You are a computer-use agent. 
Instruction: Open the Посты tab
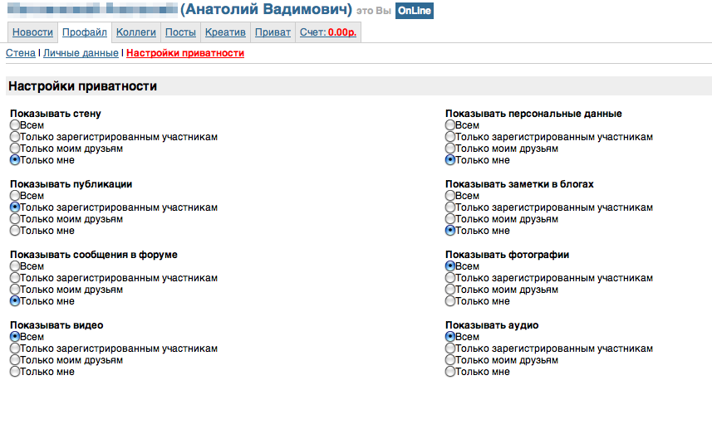click(180, 32)
